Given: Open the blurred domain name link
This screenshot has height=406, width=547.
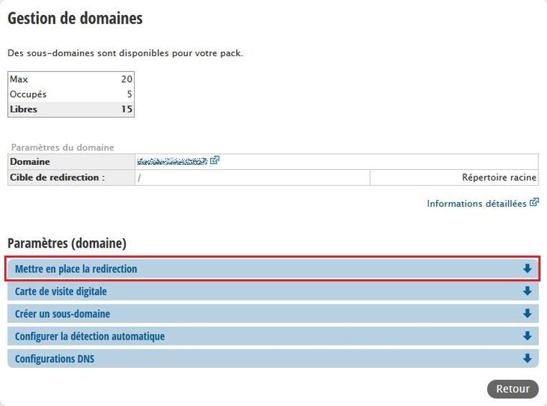Looking at the screenshot, I should (x=172, y=161).
